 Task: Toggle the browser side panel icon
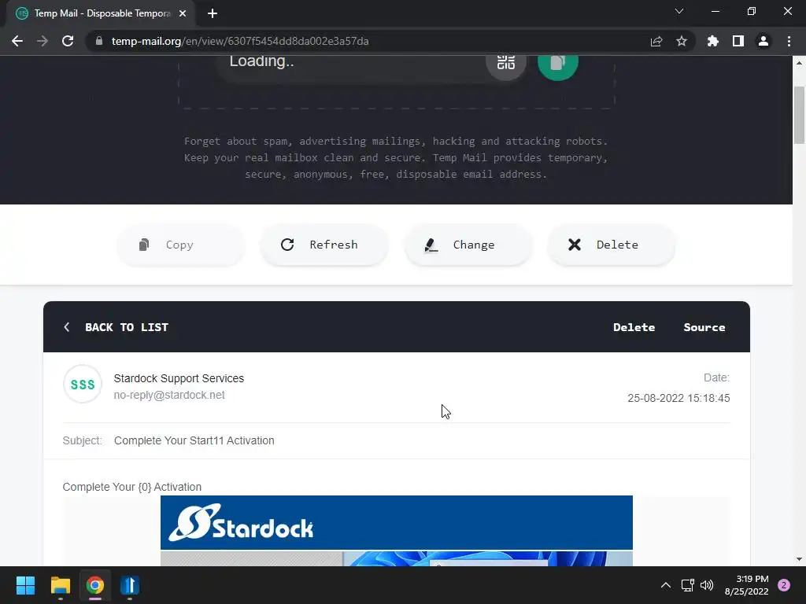[738, 41]
